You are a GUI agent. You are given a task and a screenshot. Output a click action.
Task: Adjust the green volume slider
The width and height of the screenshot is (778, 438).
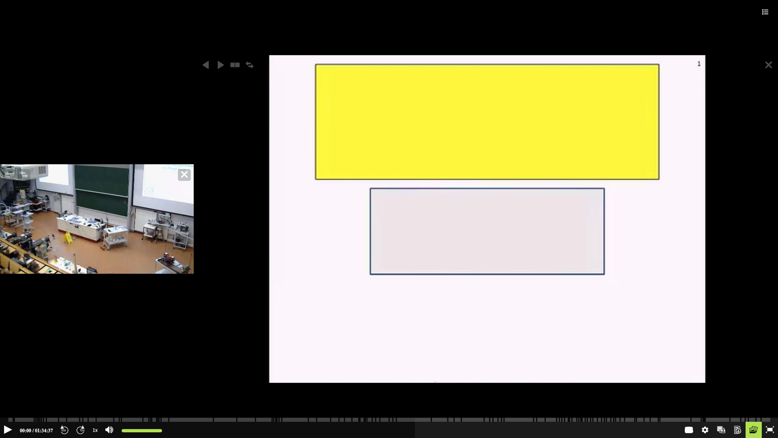click(x=142, y=431)
